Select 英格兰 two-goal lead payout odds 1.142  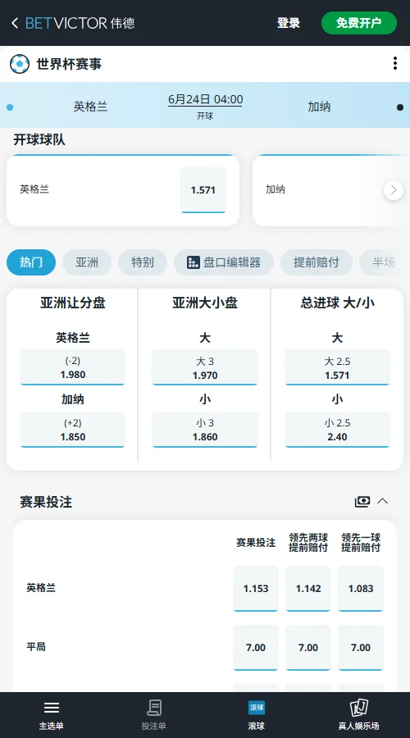(x=308, y=589)
